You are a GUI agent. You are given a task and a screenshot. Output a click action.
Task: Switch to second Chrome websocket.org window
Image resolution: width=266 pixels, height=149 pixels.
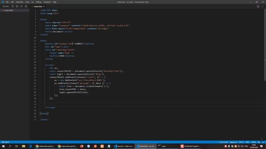[x=67, y=146]
